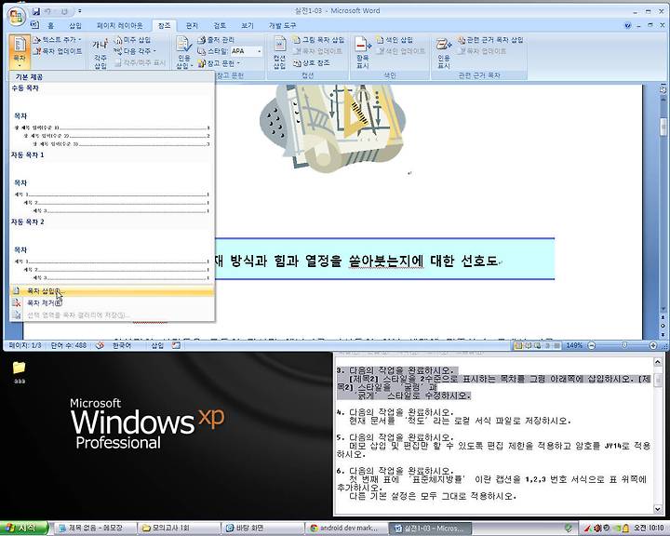Open 다음 각주 (Next Footnote) dropdown
The image size is (670, 536).
click(x=135, y=51)
